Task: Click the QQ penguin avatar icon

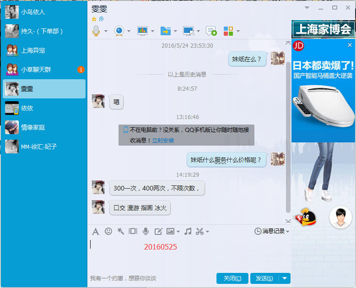Action: point(306,217)
